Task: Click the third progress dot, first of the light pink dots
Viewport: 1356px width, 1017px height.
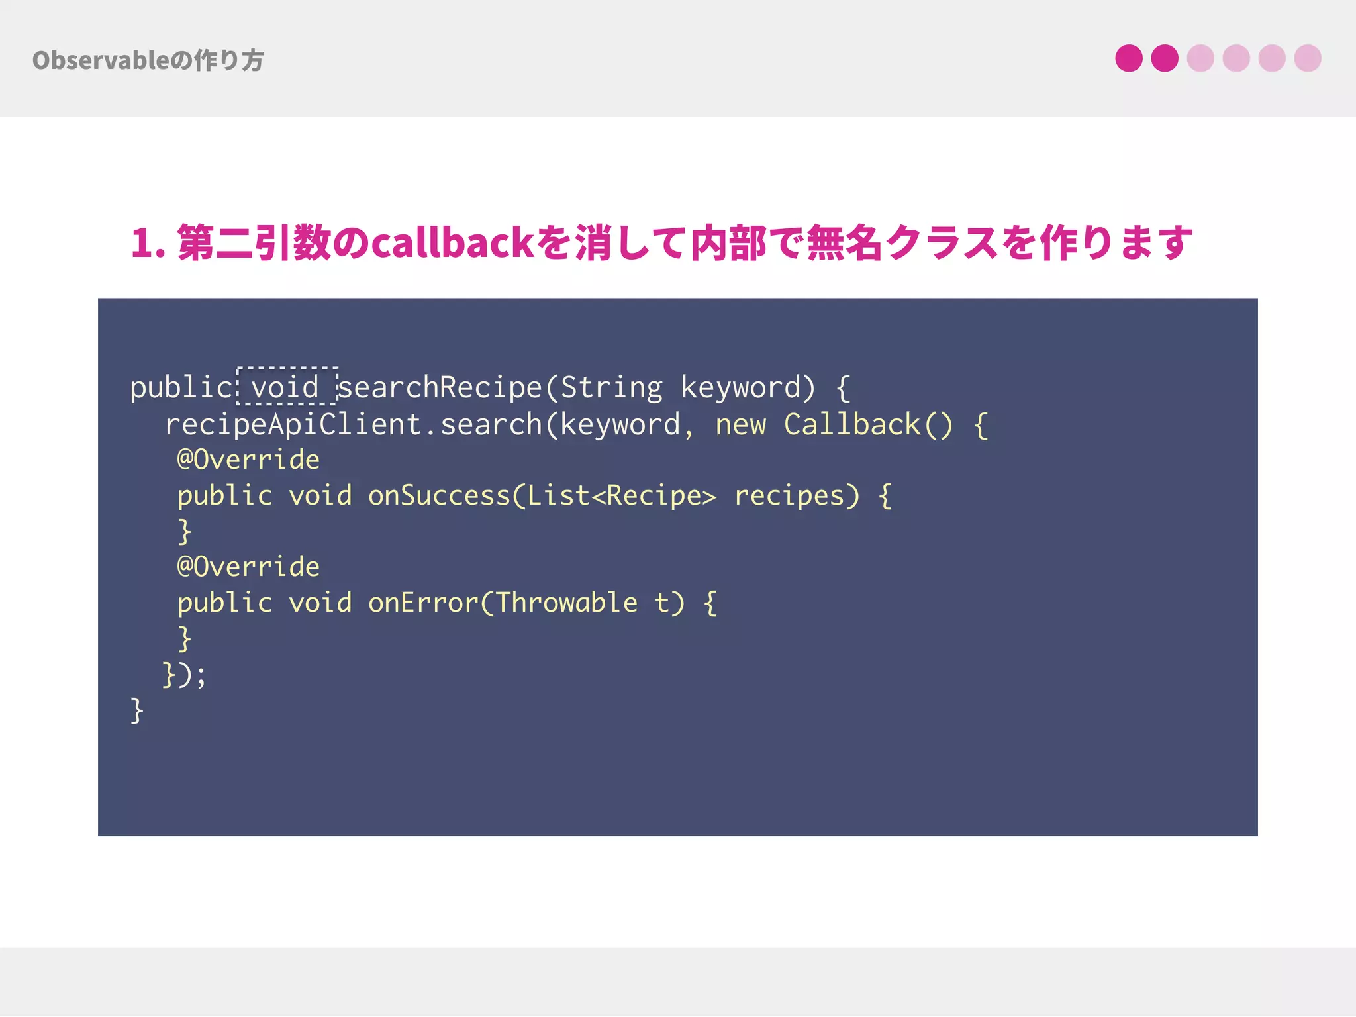Action: pos(1200,58)
